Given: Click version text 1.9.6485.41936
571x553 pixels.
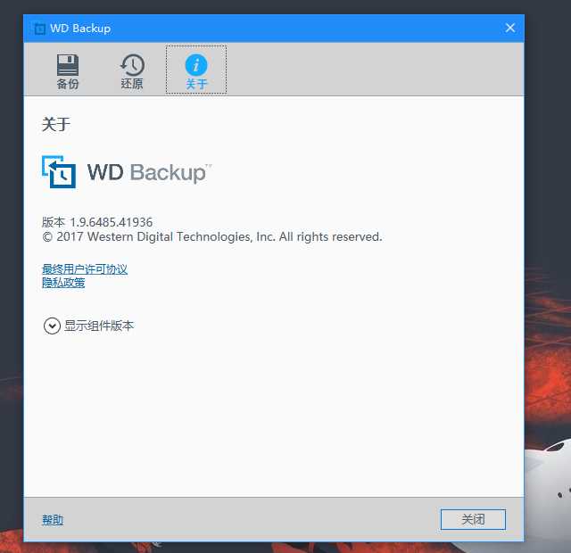Looking at the screenshot, I should point(111,222).
